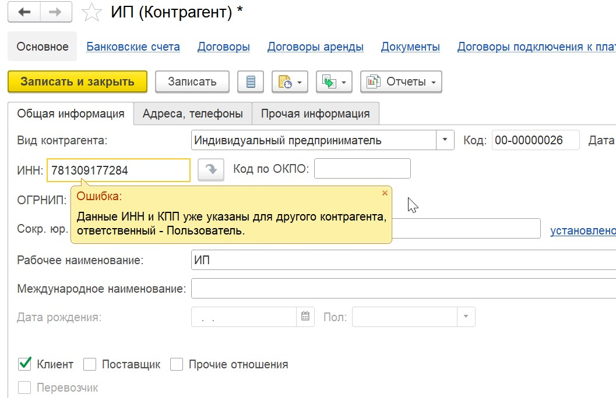Expand the Пол dropdown
The height and width of the screenshot is (398, 616).
[466, 317]
